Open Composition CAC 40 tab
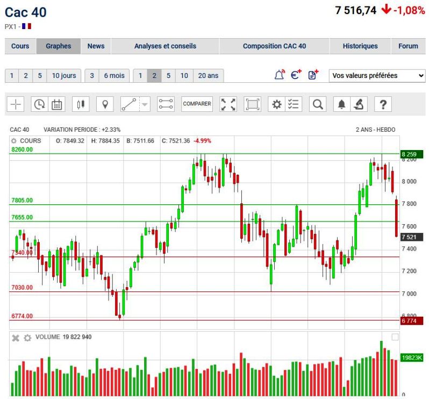Image resolution: width=429 pixels, height=399 pixels. point(274,46)
